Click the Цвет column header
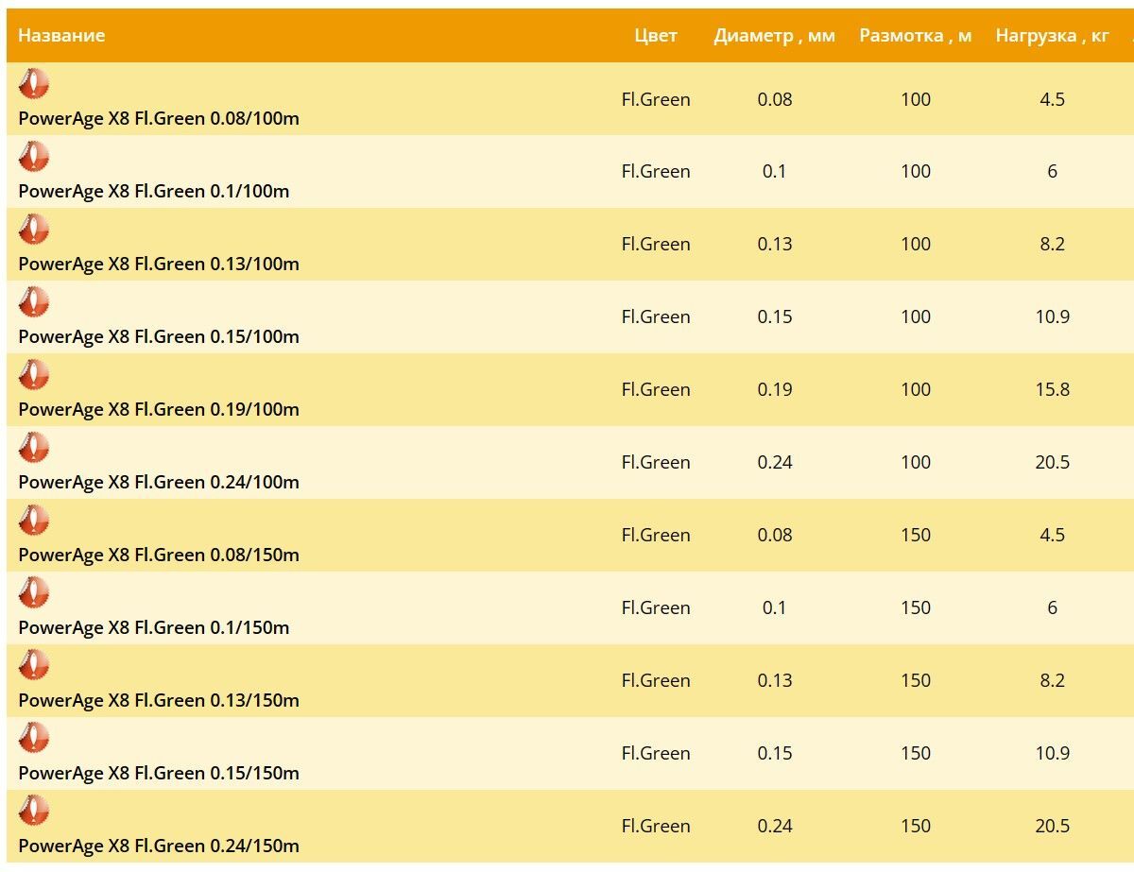 [x=656, y=36]
